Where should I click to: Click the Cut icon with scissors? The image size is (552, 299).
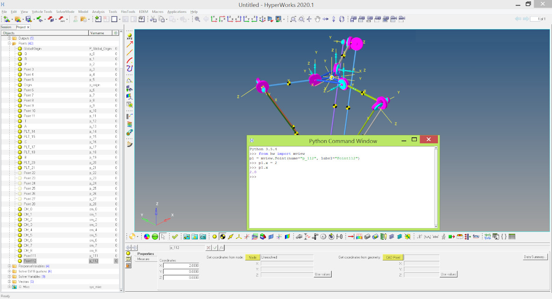click(153, 19)
